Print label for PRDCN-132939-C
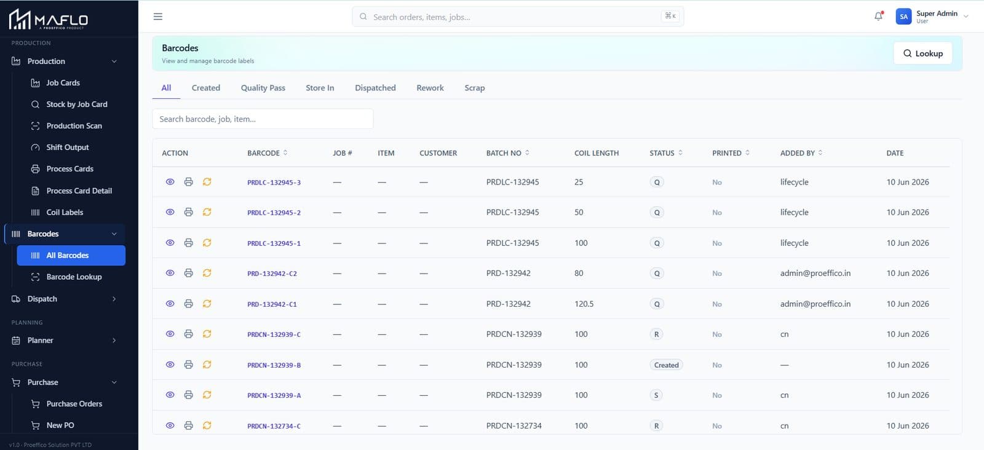984x450 pixels. tap(189, 334)
